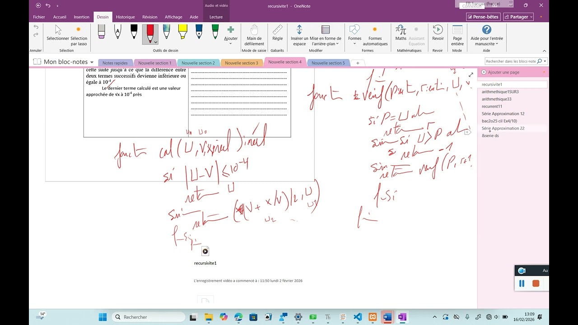This screenshot has height=325, width=578.
Task: Click the Pense-bêtes button
Action: 483,17
